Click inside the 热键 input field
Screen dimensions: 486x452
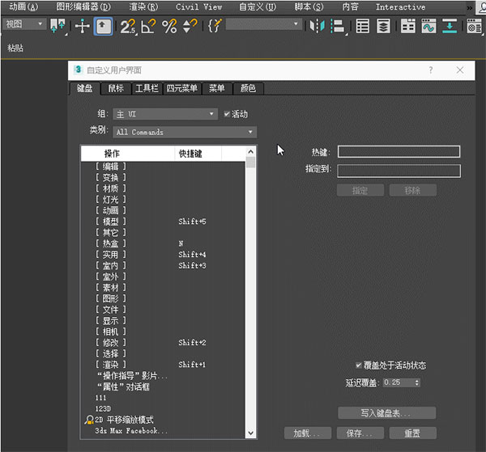[x=399, y=151]
